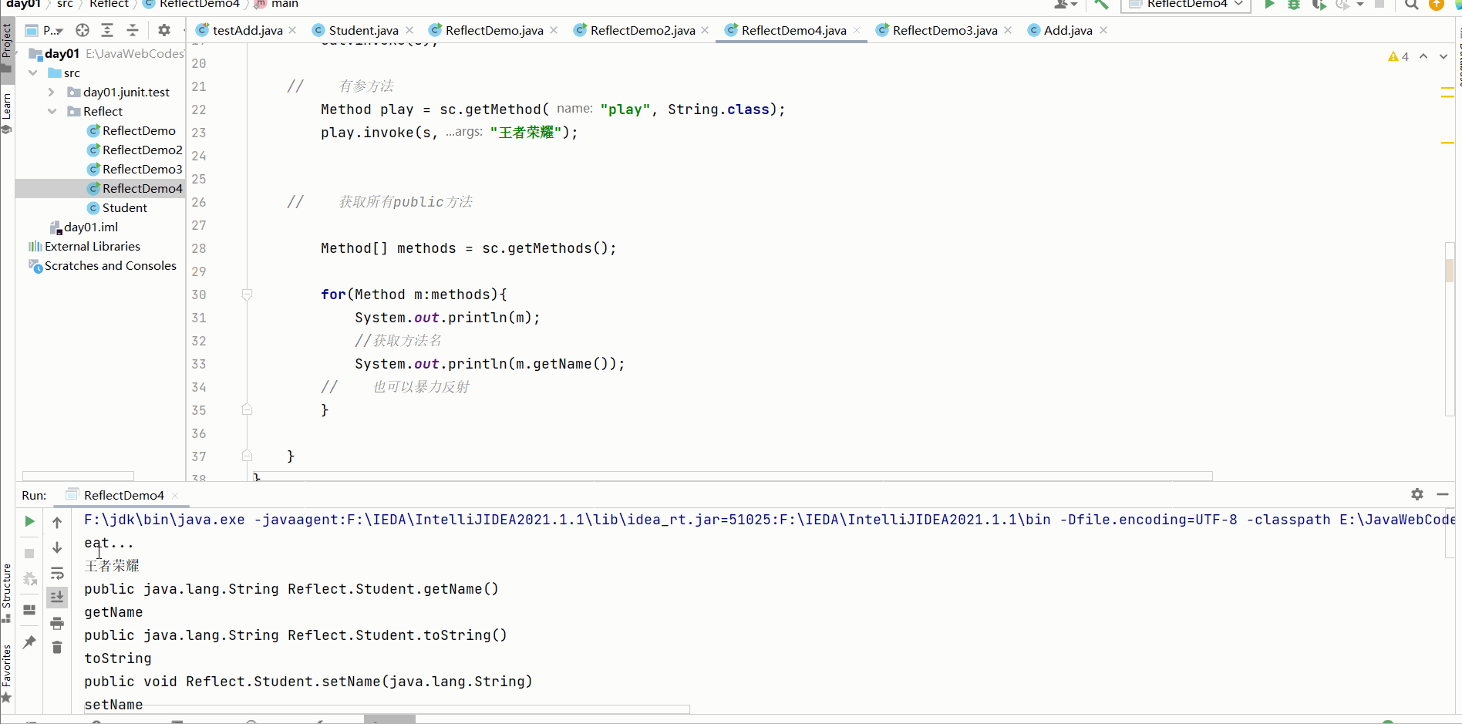
Task: Go to next highlighted problem arrow
Action: 1443,56
